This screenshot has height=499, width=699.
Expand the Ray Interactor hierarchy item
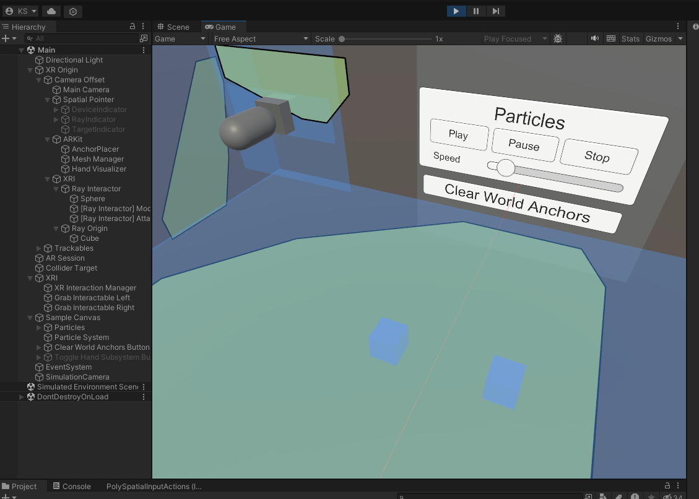point(56,188)
